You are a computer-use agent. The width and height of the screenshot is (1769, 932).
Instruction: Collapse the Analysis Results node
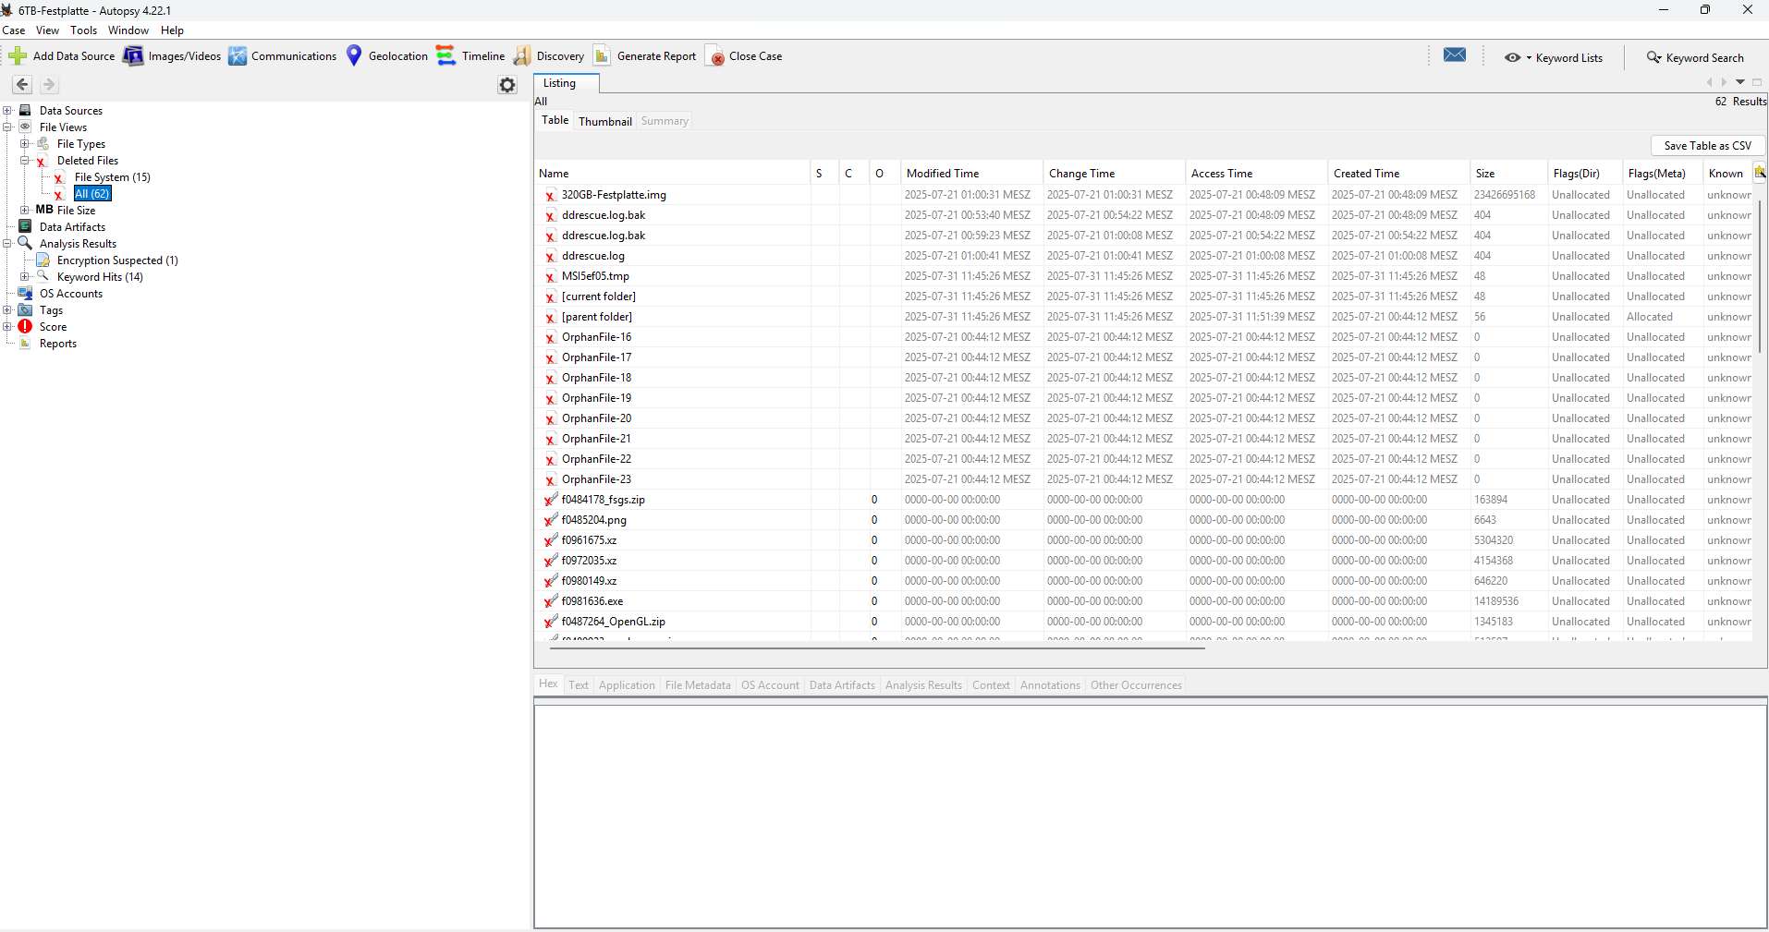(x=7, y=244)
